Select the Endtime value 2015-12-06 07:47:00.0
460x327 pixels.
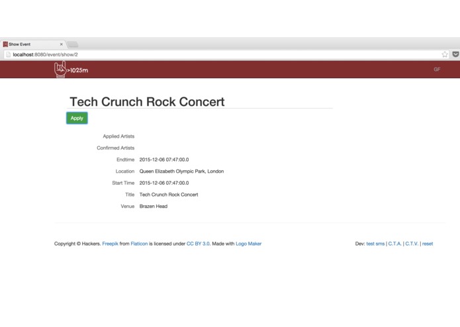coord(164,160)
